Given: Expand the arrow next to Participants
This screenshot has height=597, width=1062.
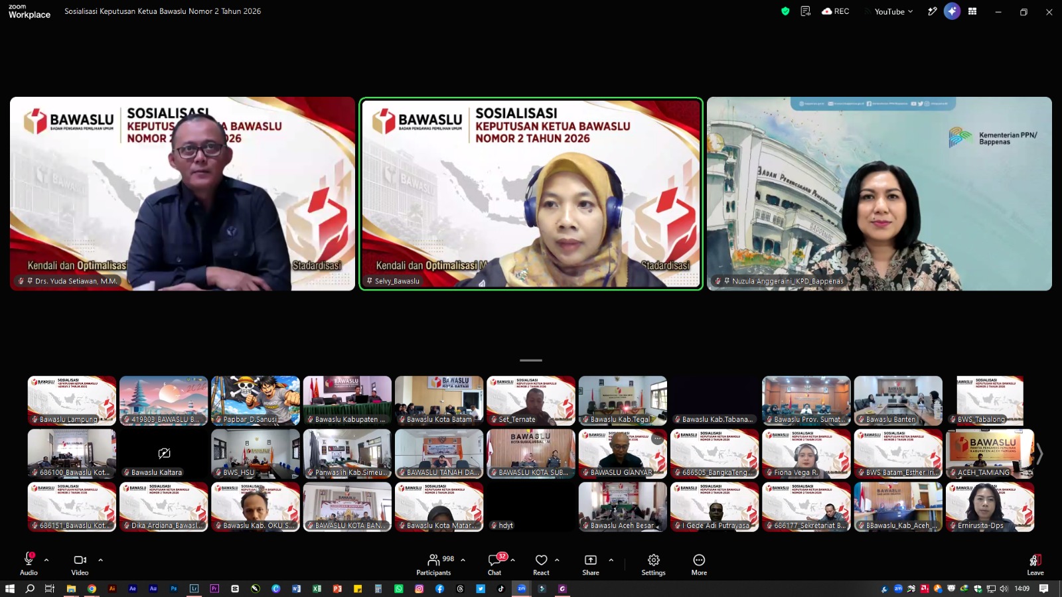Looking at the screenshot, I should click(x=463, y=560).
